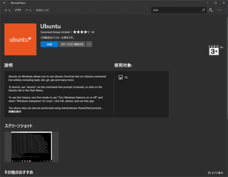
Task: Click スタートにピン留めする button
Action: (72, 44)
